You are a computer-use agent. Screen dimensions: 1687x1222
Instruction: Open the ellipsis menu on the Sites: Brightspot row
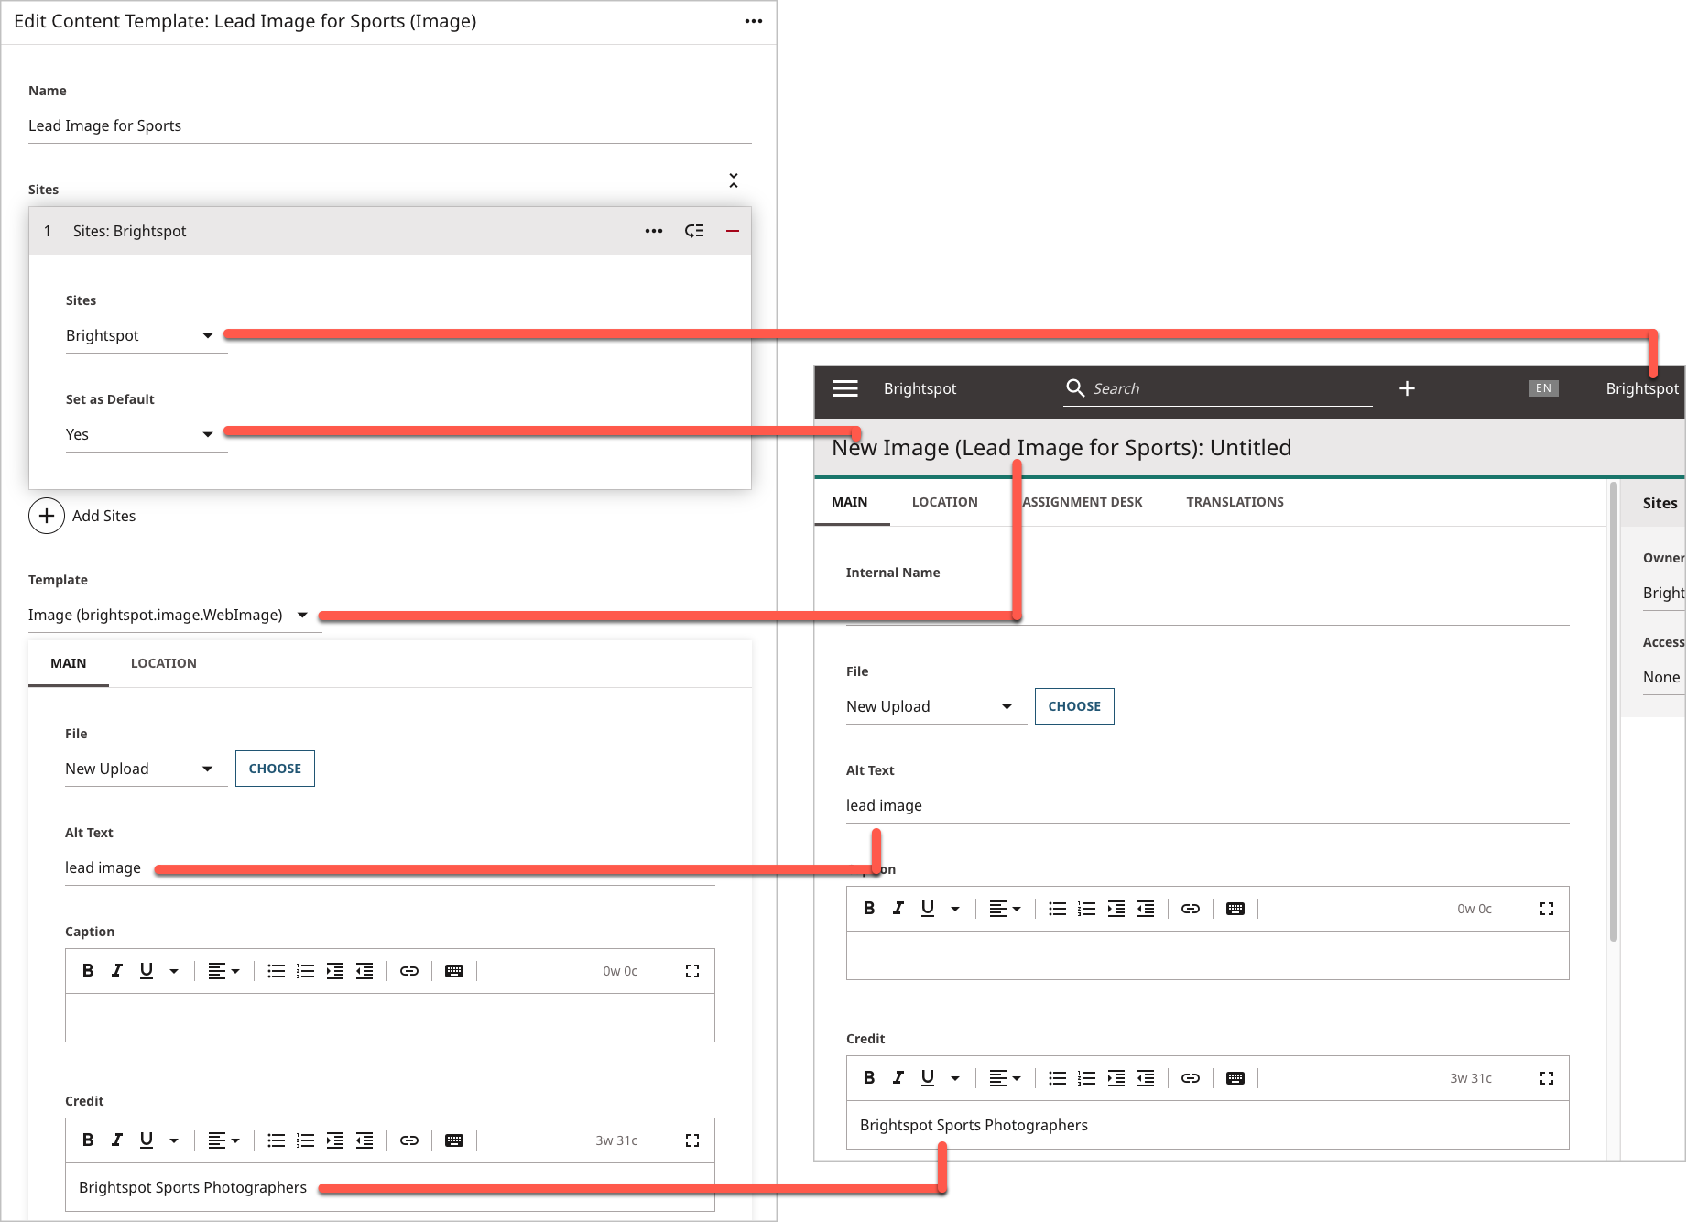pyautogui.click(x=654, y=231)
